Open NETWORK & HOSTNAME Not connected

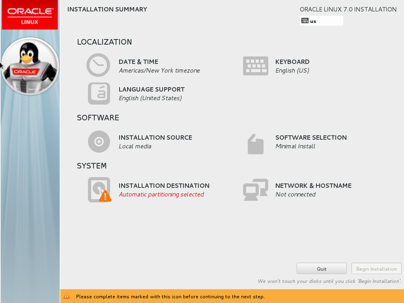coord(296,195)
